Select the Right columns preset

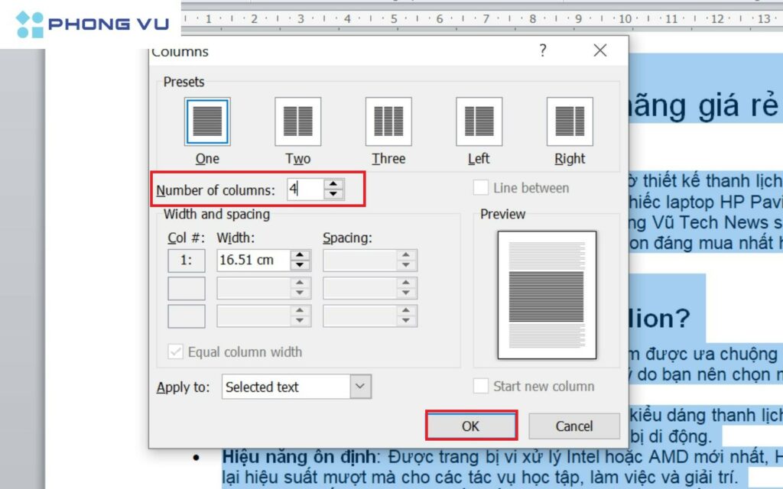pos(569,121)
